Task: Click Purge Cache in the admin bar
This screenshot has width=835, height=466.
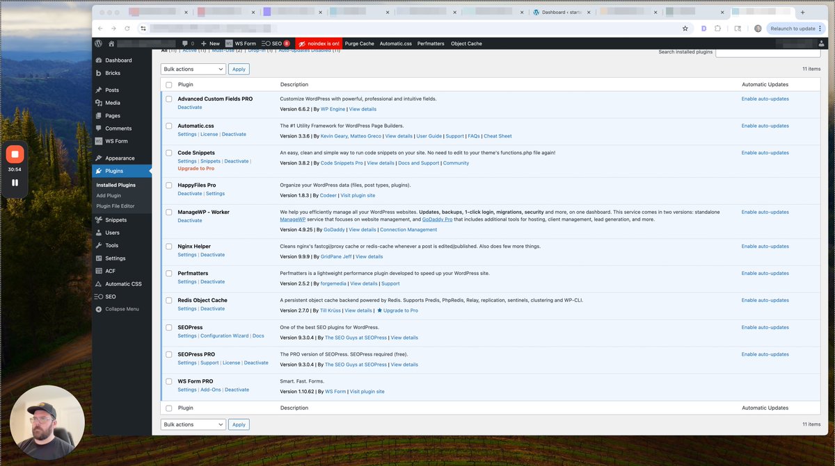Action: coord(359,43)
